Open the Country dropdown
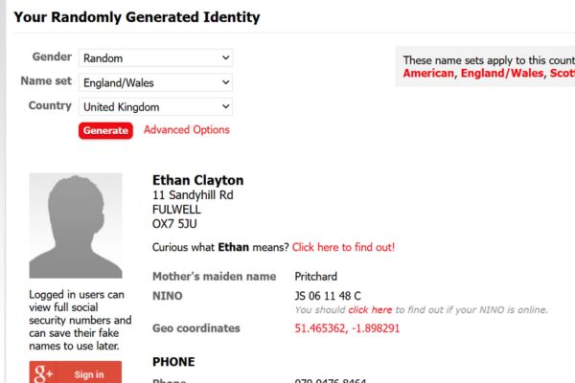 [x=156, y=107]
